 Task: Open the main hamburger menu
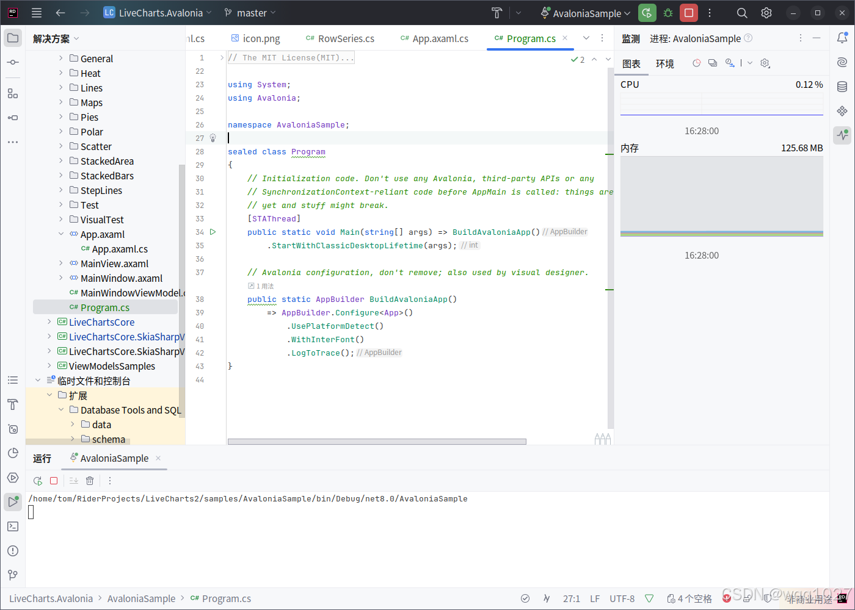tap(37, 13)
